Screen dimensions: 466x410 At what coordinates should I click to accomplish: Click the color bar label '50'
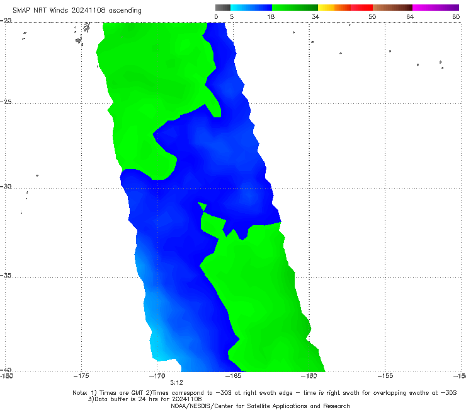pos(372,17)
